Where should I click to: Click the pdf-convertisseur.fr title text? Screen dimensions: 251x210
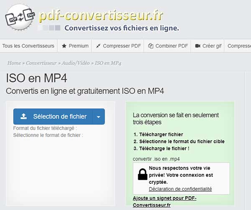[101, 15]
